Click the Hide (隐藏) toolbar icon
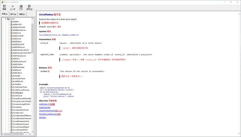Image resolution: width=241 pixels, height=137 pixels. point(4,6)
